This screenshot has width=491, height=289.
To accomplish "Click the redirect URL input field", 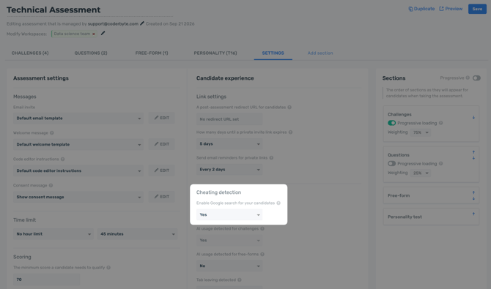I will 229,119.
